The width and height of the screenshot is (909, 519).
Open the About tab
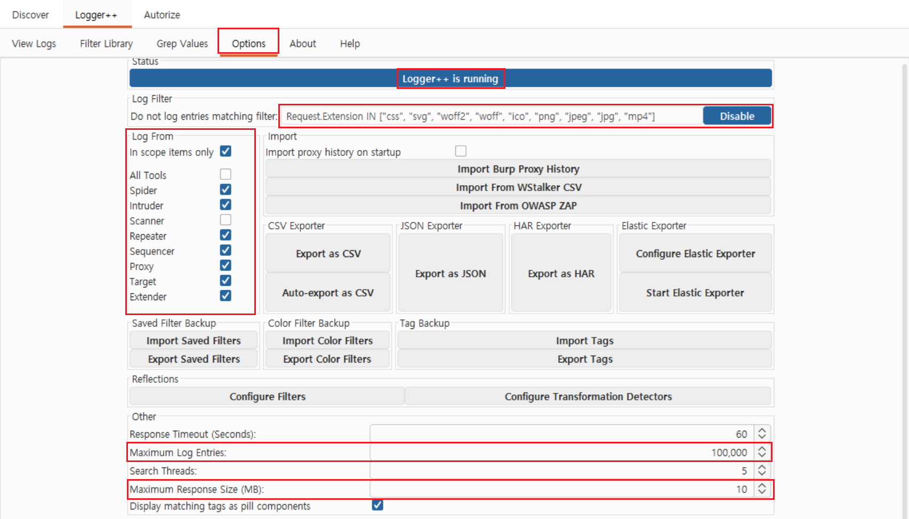pos(303,44)
